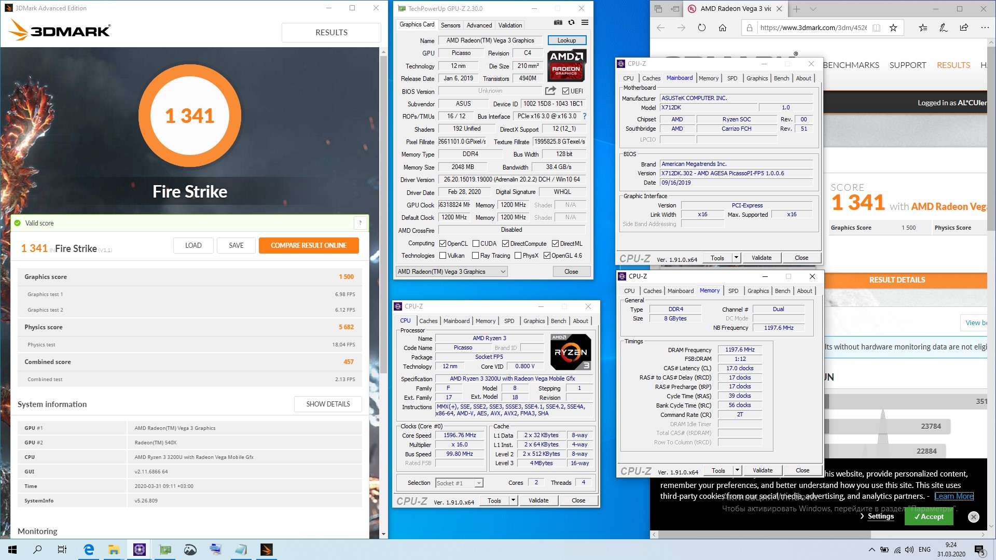Toggle DirectCompute checkbox
The height and width of the screenshot is (560, 996).
pyautogui.click(x=505, y=244)
